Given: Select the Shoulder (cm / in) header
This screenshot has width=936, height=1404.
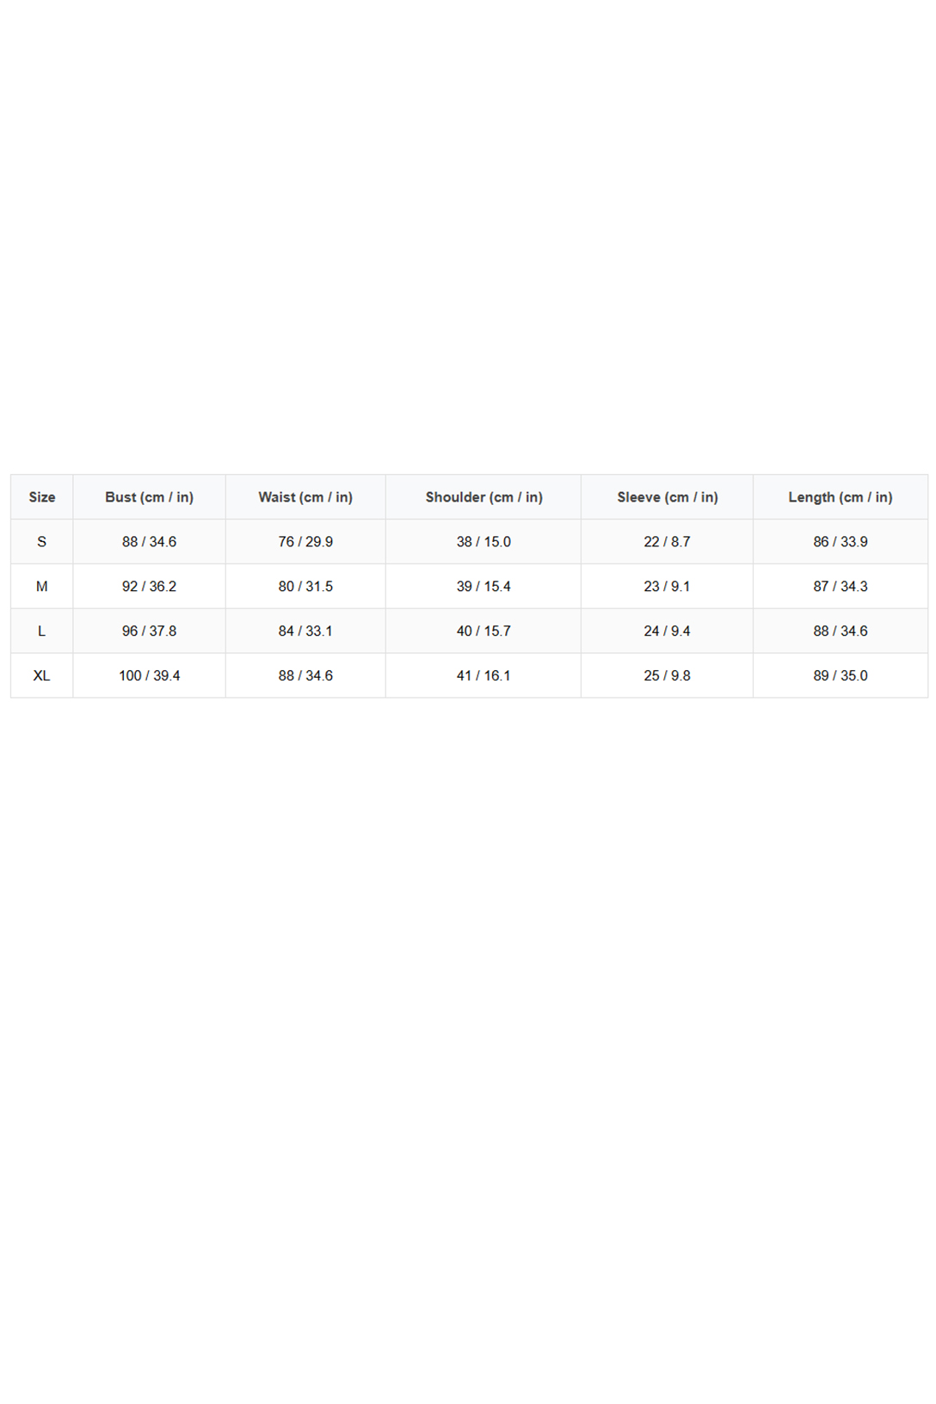Looking at the screenshot, I should [x=483, y=497].
